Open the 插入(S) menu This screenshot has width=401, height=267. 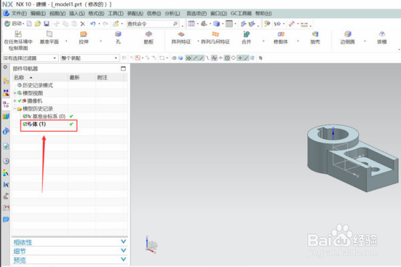(77, 13)
